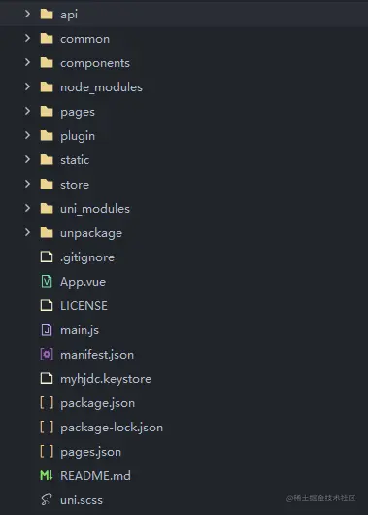Viewport: 368px width, 515px height.
Task: Open the App.vue file
Action: 84,282
